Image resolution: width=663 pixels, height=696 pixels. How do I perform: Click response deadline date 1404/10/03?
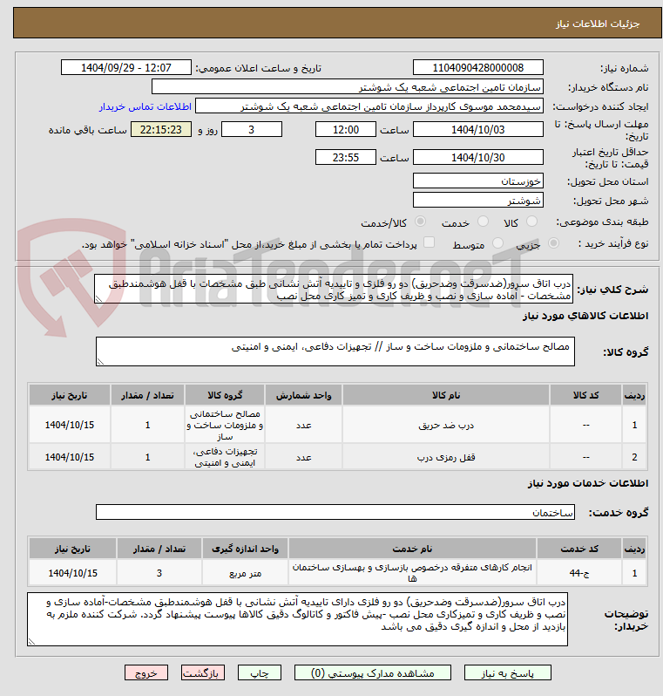click(478, 130)
